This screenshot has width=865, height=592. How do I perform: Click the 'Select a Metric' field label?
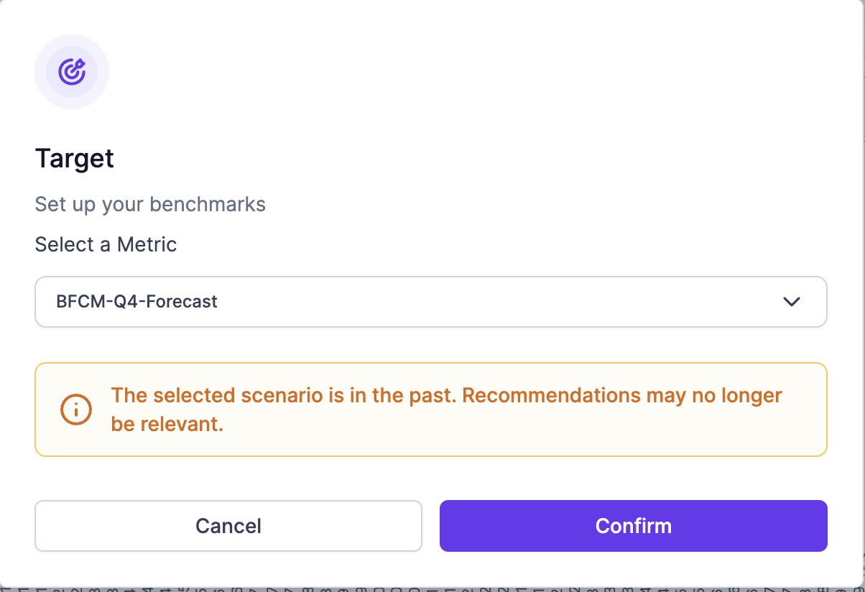pos(105,244)
